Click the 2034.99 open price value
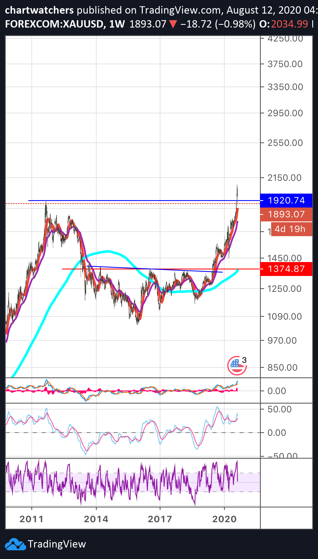This screenshot has height=559, width=318. [x=289, y=24]
